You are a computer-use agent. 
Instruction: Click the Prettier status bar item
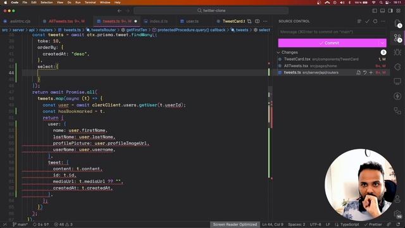click(373, 225)
